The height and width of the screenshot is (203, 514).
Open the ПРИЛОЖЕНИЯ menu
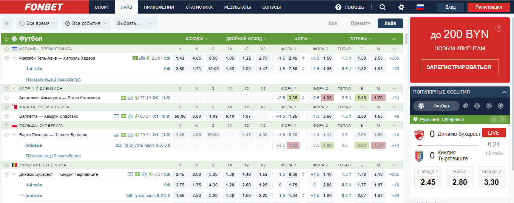tap(159, 7)
